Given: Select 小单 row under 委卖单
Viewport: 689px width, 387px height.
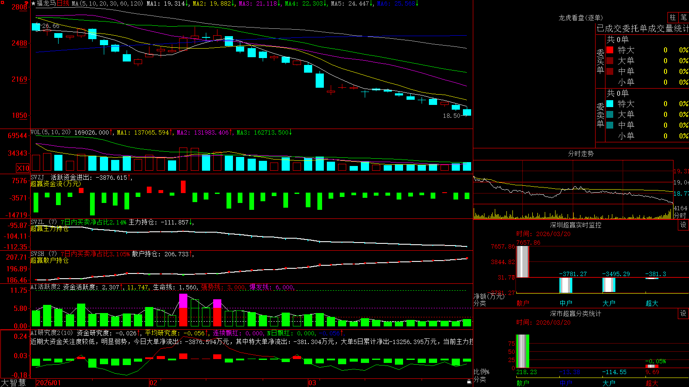Looking at the screenshot, I should (x=647, y=136).
